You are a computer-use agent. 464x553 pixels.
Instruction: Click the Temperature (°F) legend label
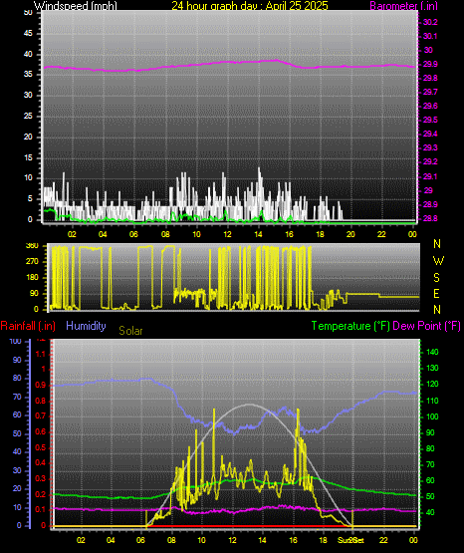350,326
